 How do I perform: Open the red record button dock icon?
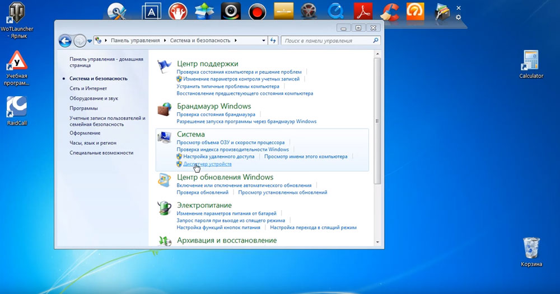(257, 11)
